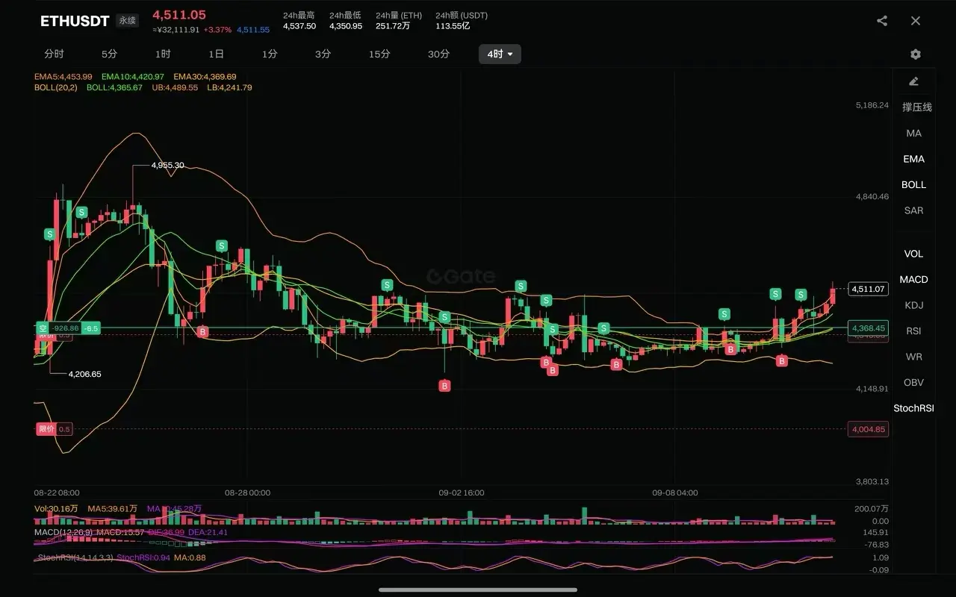Image resolution: width=956 pixels, height=597 pixels.
Task: Click the 24h额 113.55亿 stat
Action: [x=462, y=21]
